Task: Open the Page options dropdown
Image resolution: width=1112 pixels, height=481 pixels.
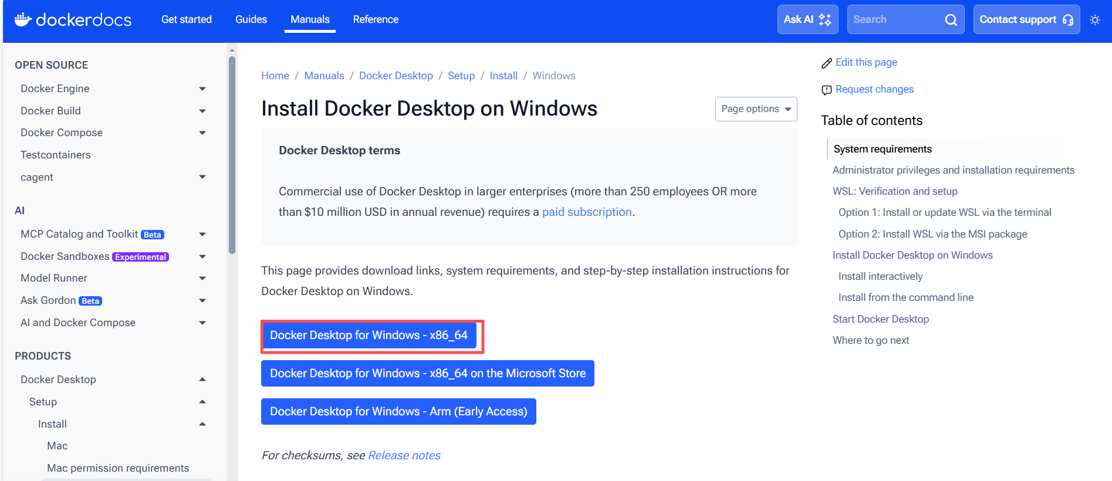Action: [756, 109]
